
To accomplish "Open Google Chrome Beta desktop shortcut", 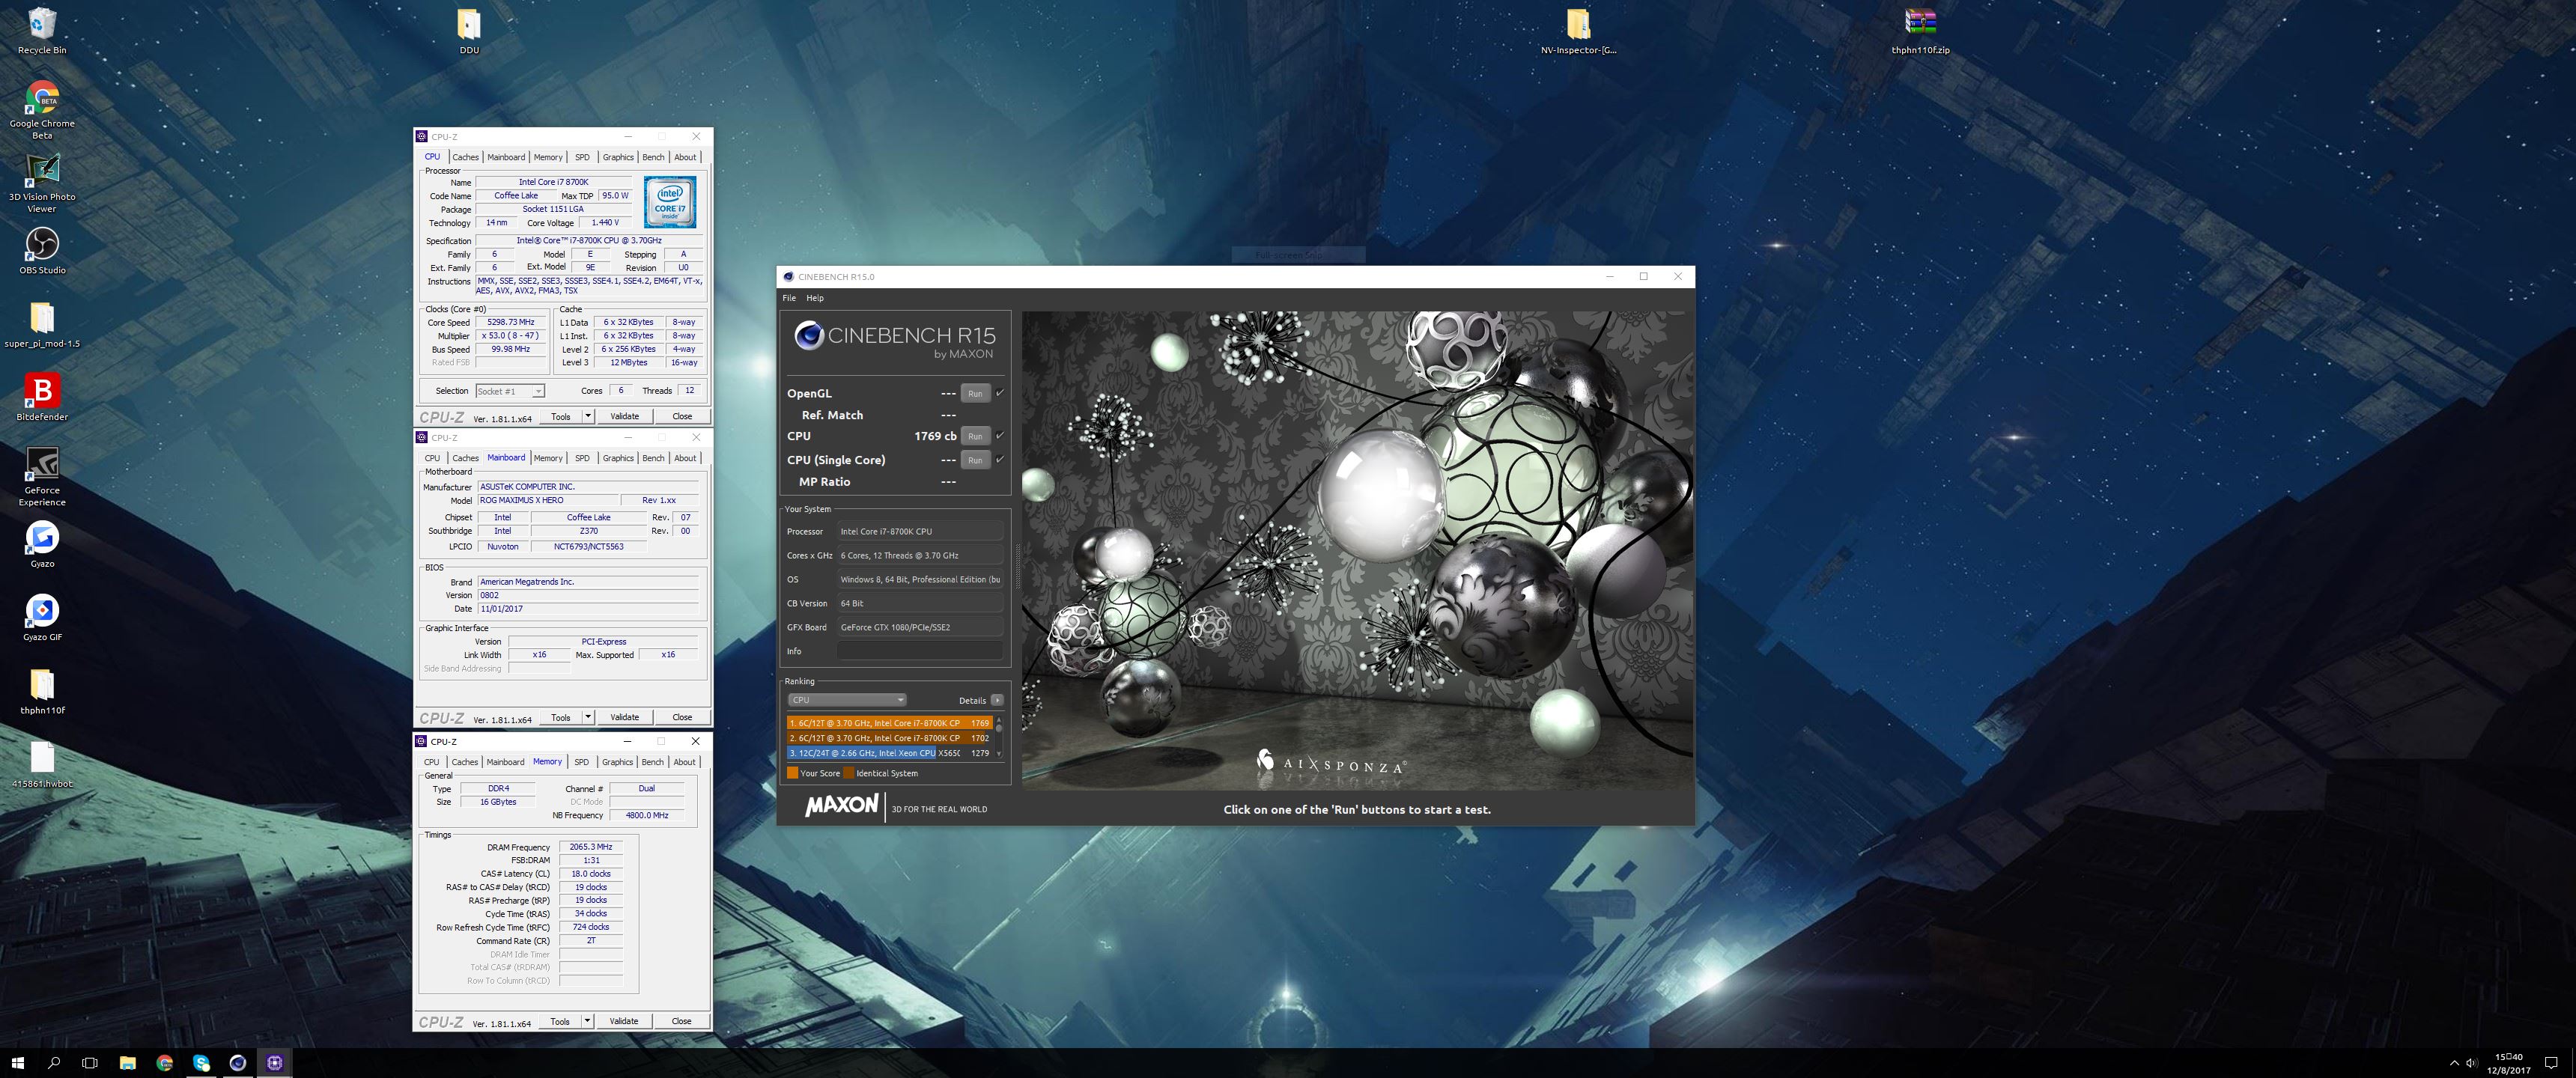I will pos(42,109).
